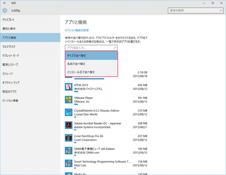Click the CrystalDiskInfo app icon
The image size is (226, 175).
pyautogui.click(x=68, y=112)
